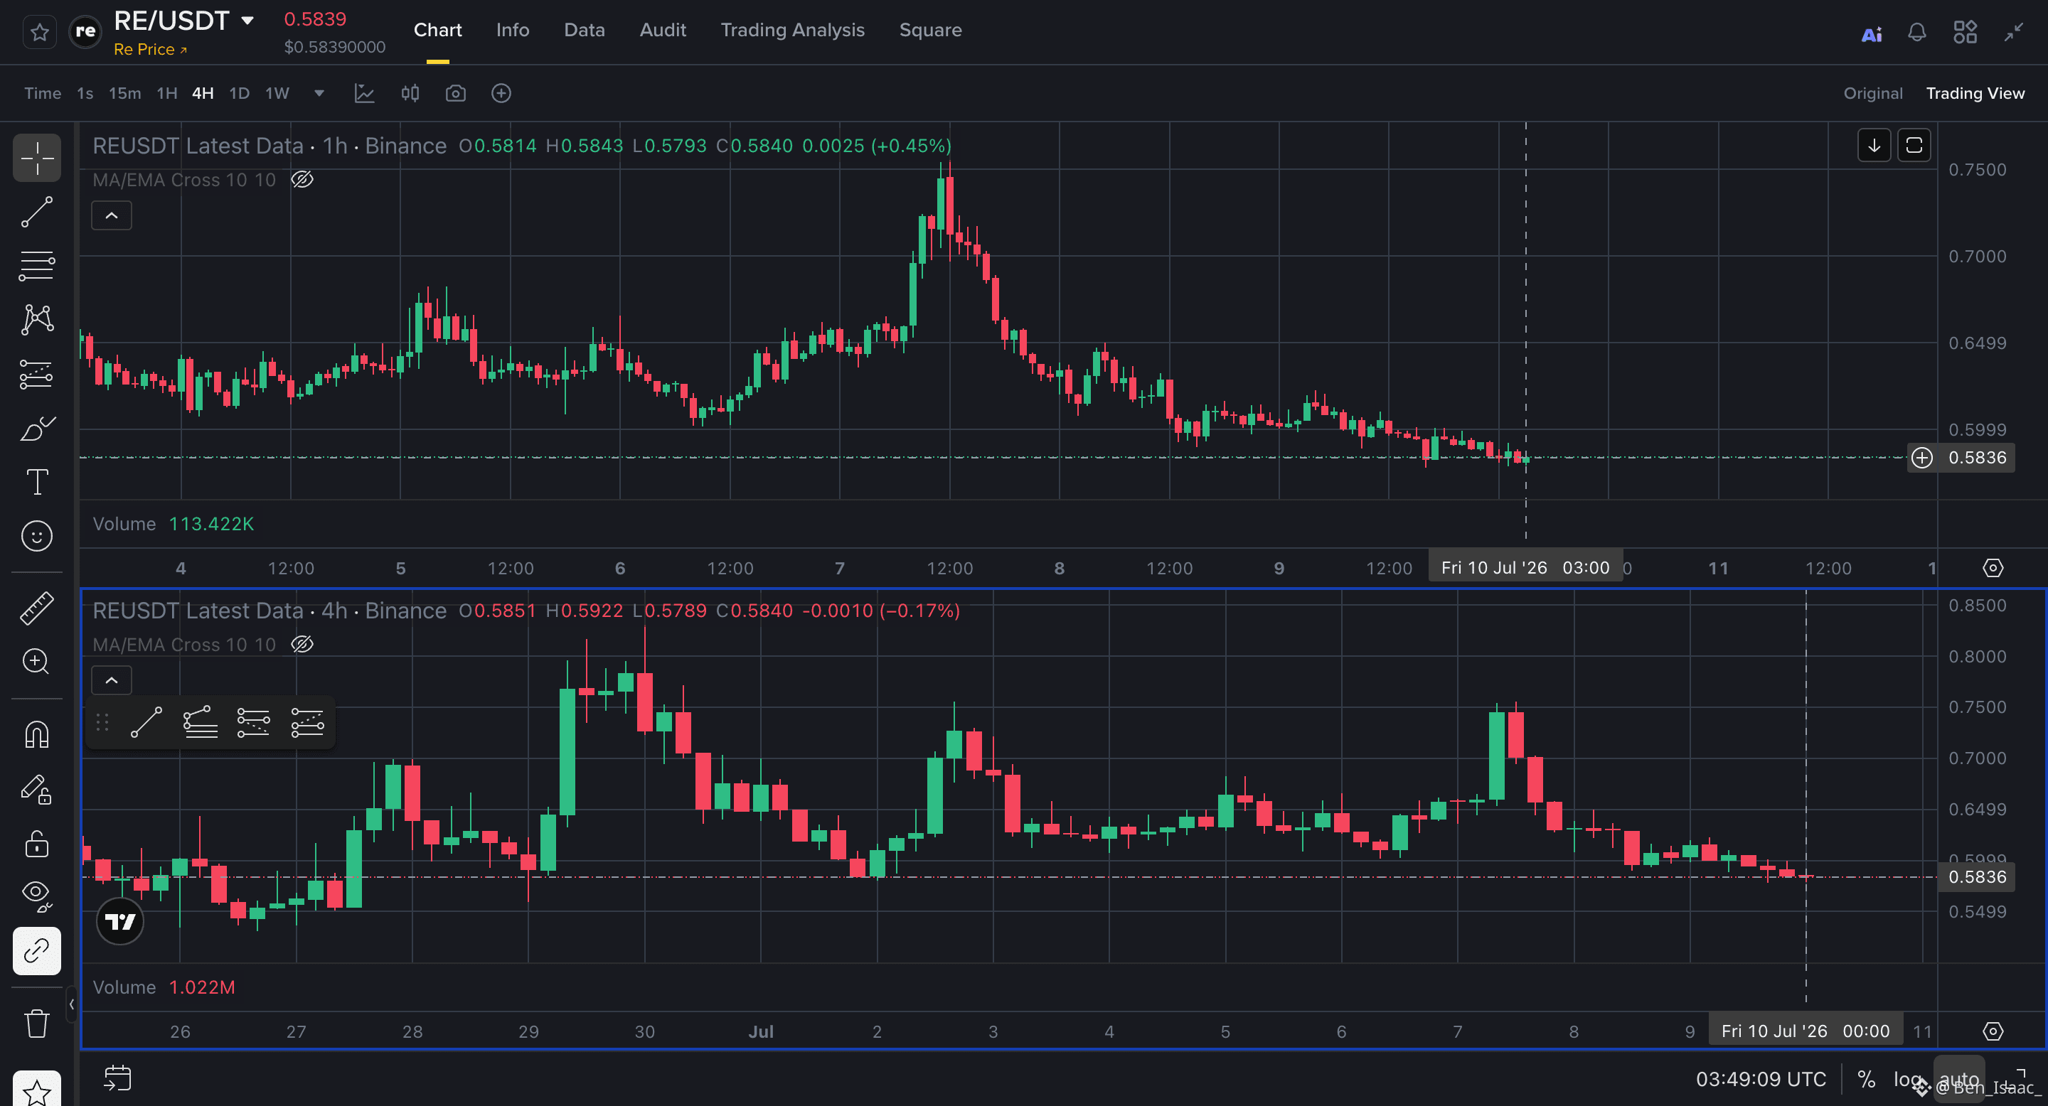Show MA/EMA Cross on 4h chart
Image resolution: width=2048 pixels, height=1106 pixels.
click(x=302, y=645)
